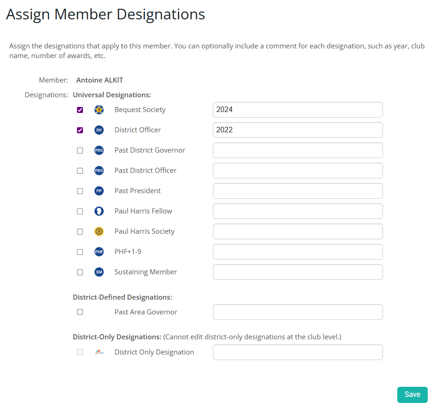Click the Paul Harris Society gold icon
The width and height of the screenshot is (436, 408).
[x=99, y=231]
